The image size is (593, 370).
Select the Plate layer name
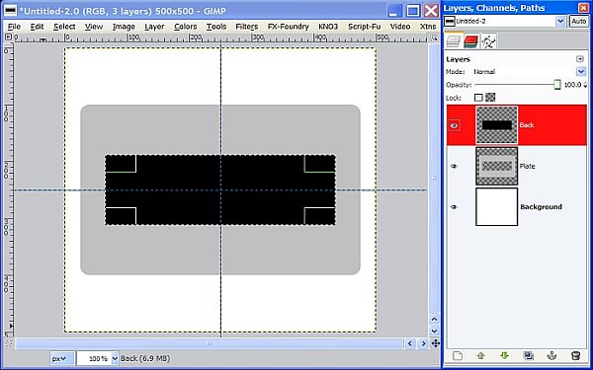527,166
